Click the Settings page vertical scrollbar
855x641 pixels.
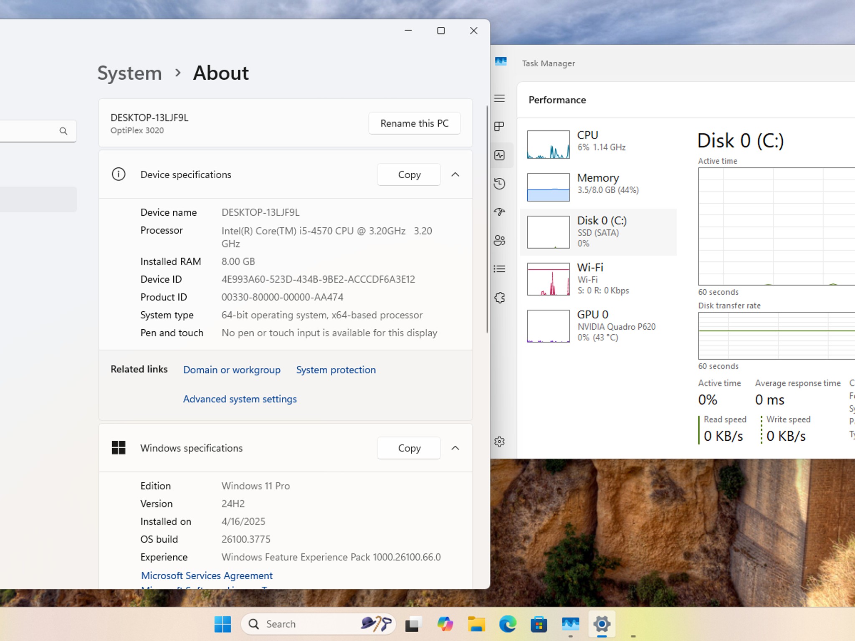tap(487, 220)
